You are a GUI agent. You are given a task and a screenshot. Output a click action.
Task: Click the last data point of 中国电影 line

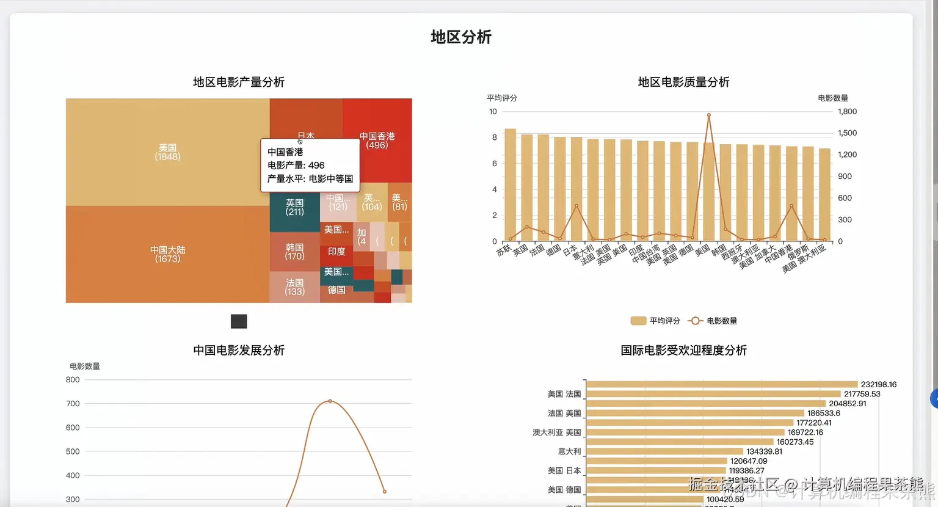(x=384, y=491)
